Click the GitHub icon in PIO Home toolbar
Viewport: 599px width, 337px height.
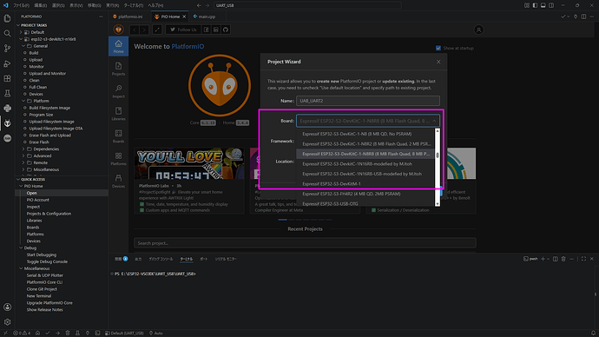point(226,30)
